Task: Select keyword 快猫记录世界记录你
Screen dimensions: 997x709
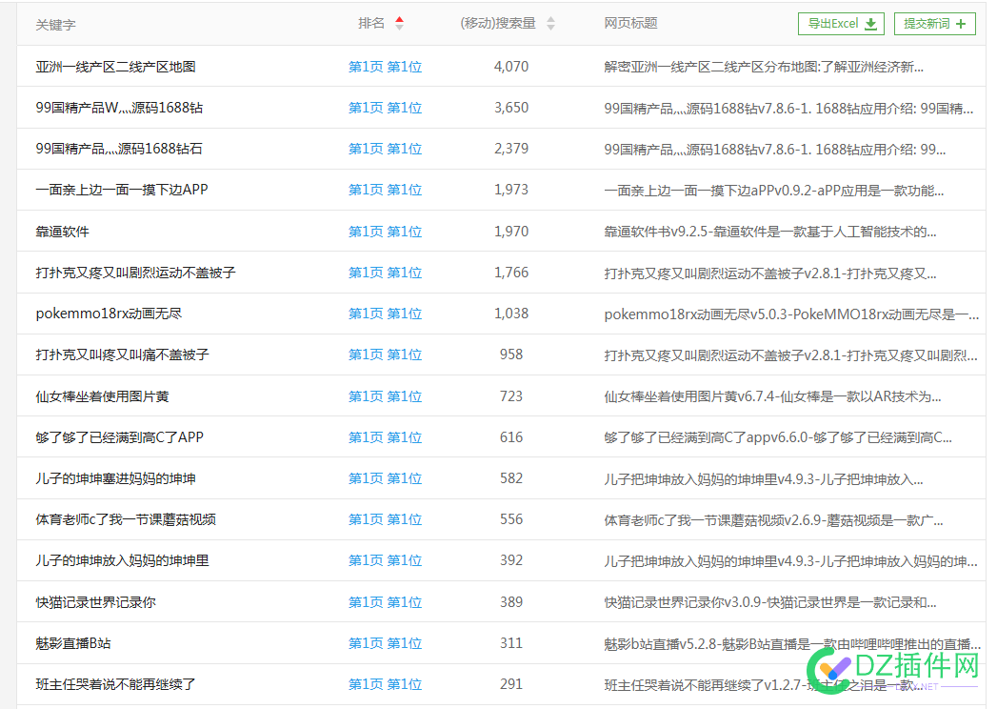Action: click(95, 602)
